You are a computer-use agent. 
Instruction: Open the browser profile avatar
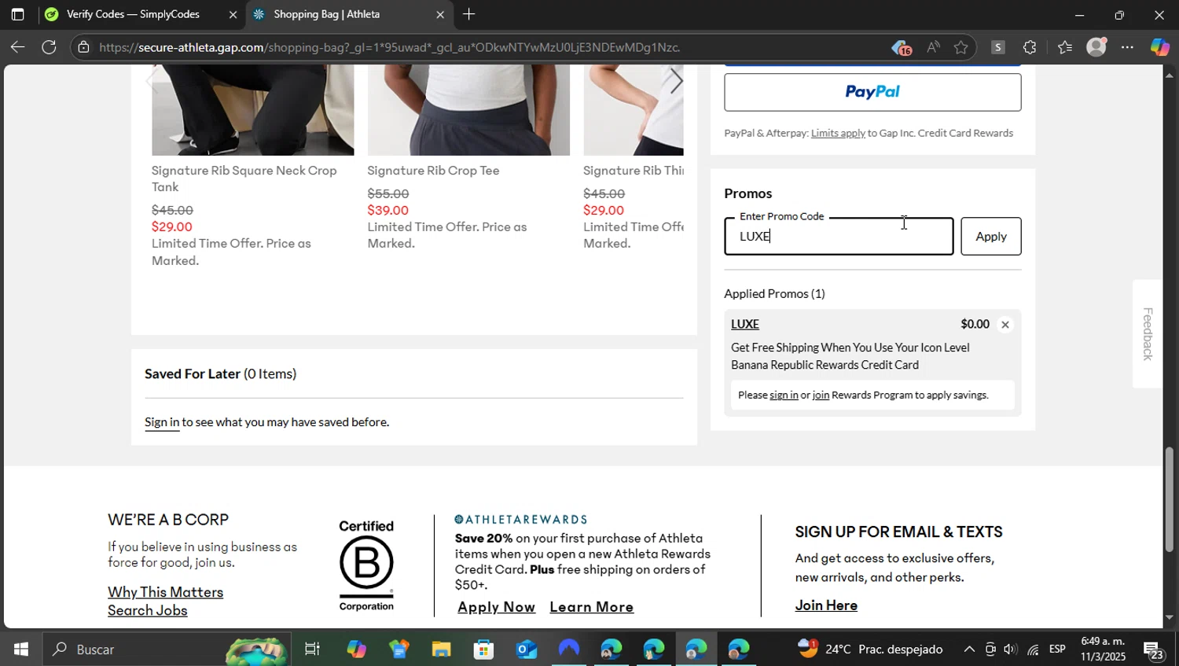pos(1096,47)
